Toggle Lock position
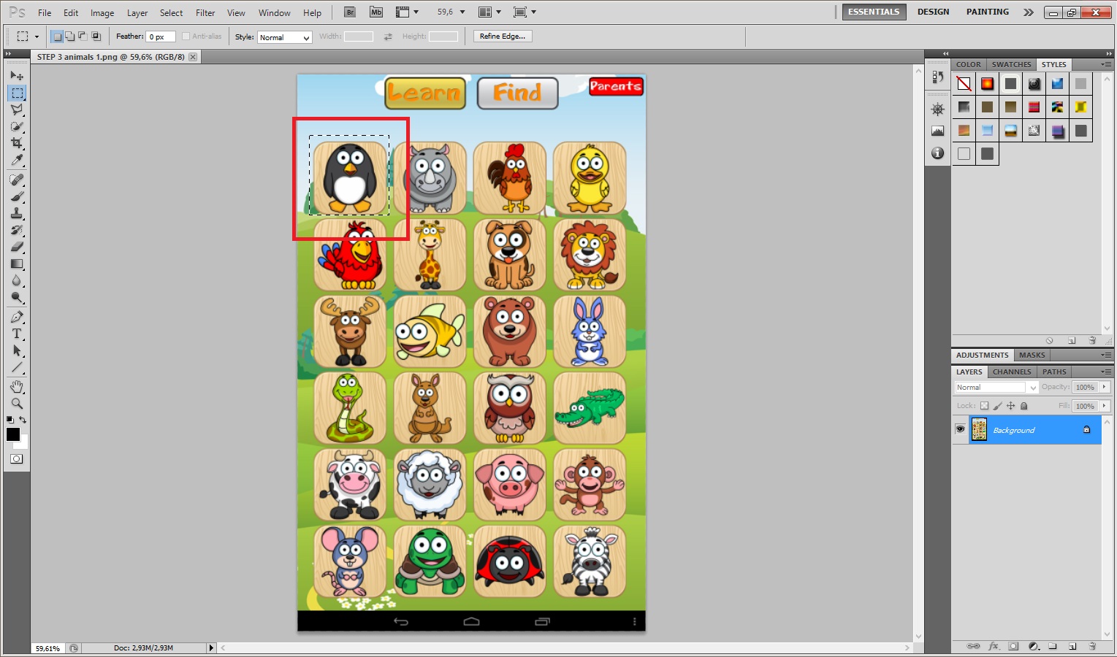Image resolution: width=1117 pixels, height=657 pixels. coord(1011,406)
